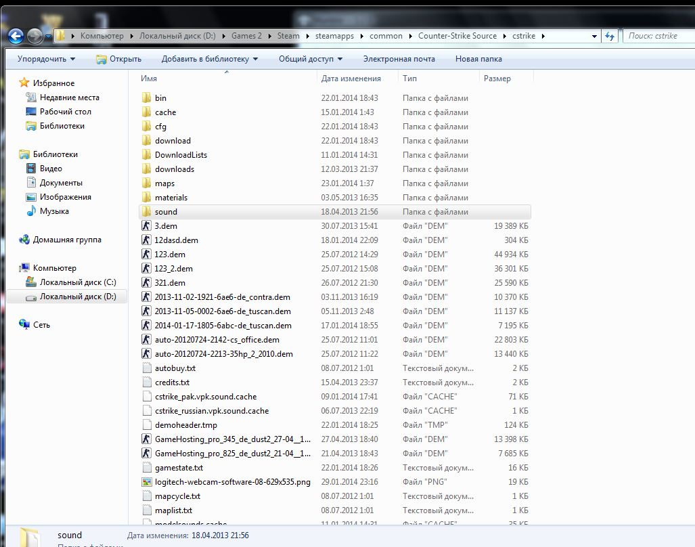Click the 12dasd.dem file icon
The width and height of the screenshot is (695, 547).
click(x=146, y=240)
